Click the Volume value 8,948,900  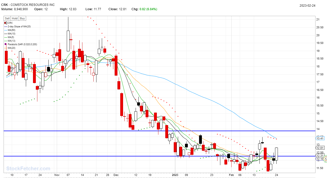[x=20, y=9]
